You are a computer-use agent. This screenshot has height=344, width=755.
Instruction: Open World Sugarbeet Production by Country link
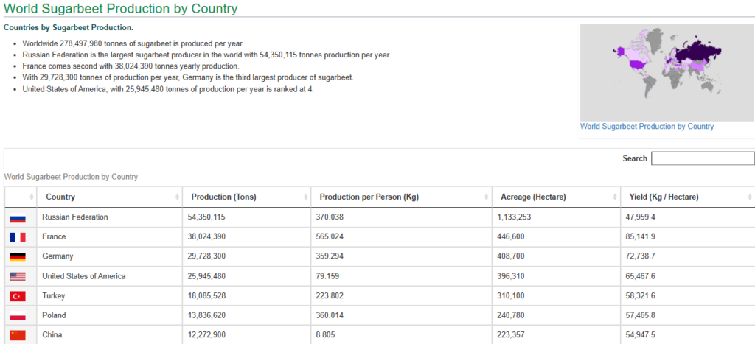[647, 127]
